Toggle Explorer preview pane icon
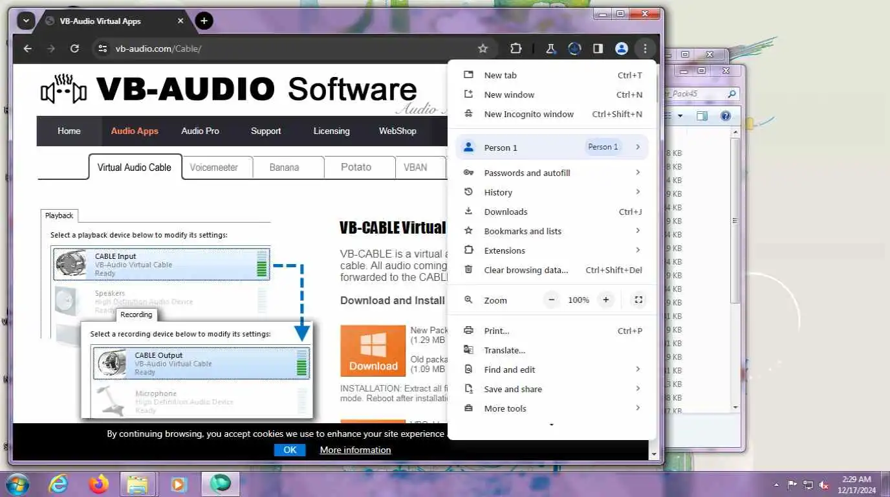This screenshot has width=890, height=497. (702, 116)
